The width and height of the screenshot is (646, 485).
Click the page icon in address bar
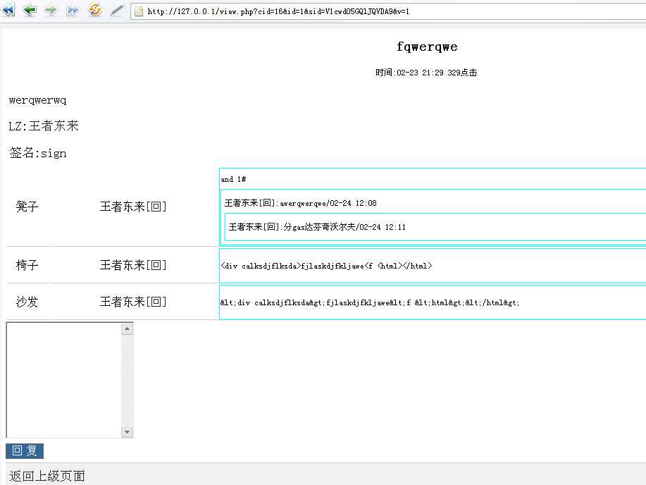139,11
